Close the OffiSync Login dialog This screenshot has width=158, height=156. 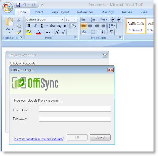(111, 70)
